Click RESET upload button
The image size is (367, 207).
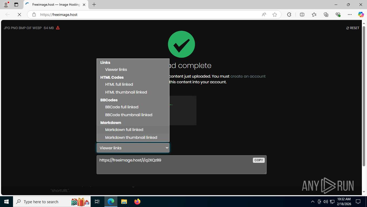(x=353, y=28)
